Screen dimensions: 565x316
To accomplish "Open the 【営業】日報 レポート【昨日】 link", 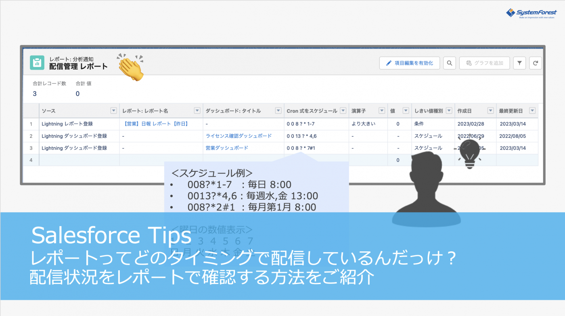I will 155,124.
